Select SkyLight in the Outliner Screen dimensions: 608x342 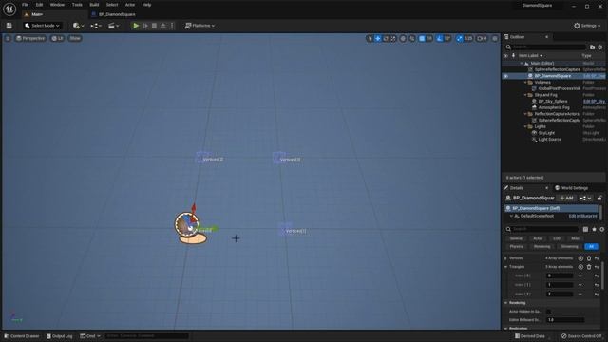pos(546,133)
